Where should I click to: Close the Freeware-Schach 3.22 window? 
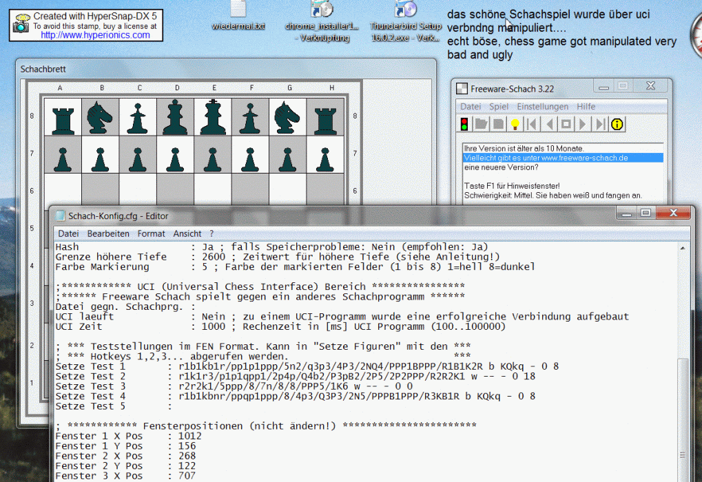coord(650,86)
